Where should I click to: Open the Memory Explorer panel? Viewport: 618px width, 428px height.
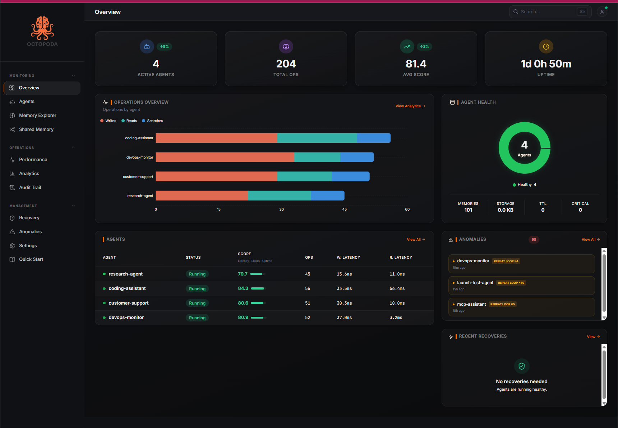(37, 115)
